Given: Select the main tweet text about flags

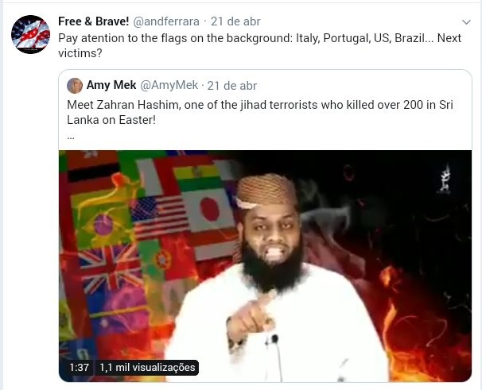Looking at the screenshot, I should [x=260, y=45].
